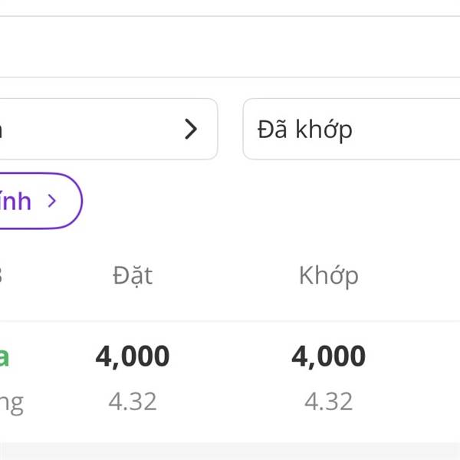Click the blank area right of the purple pill
The width and height of the screenshot is (460, 460).
[268, 201]
